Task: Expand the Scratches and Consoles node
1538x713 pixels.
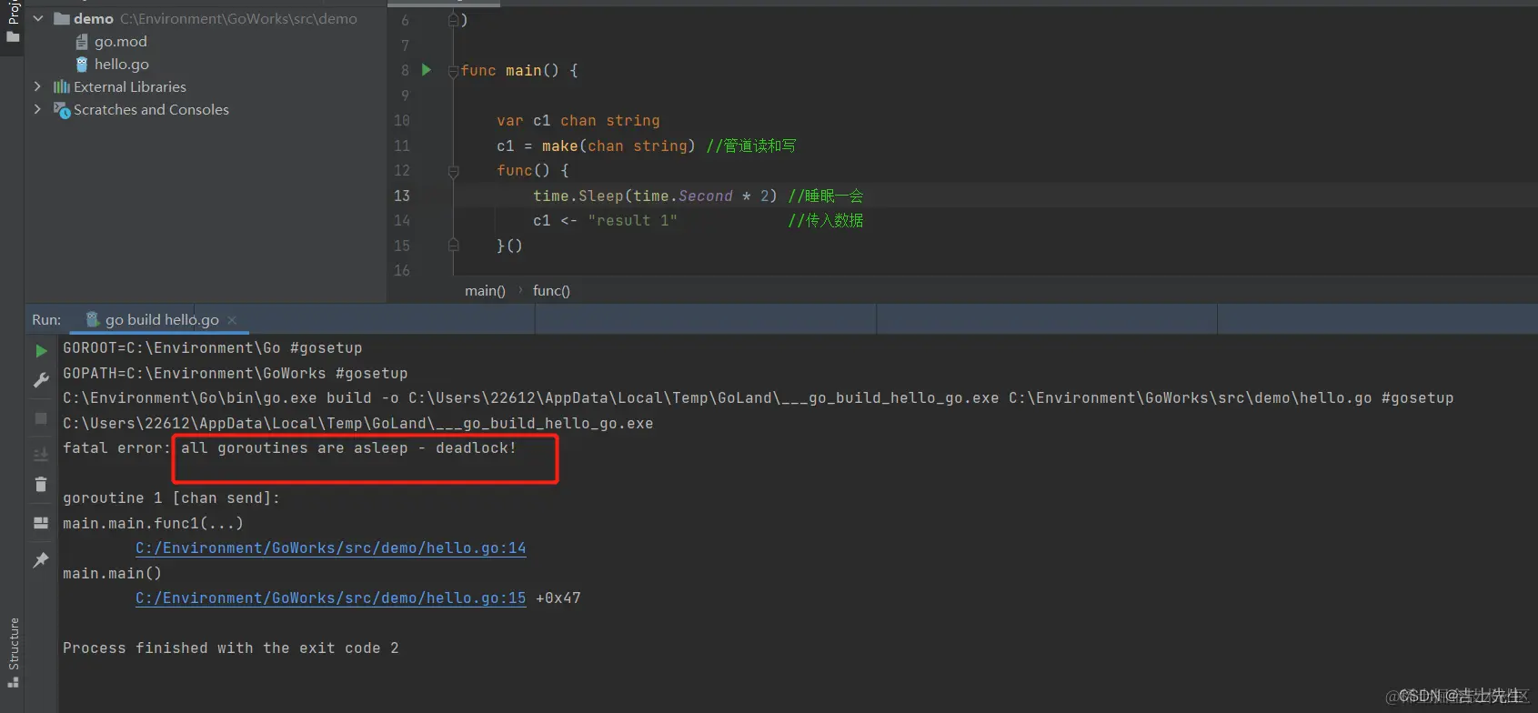Action: (x=37, y=109)
